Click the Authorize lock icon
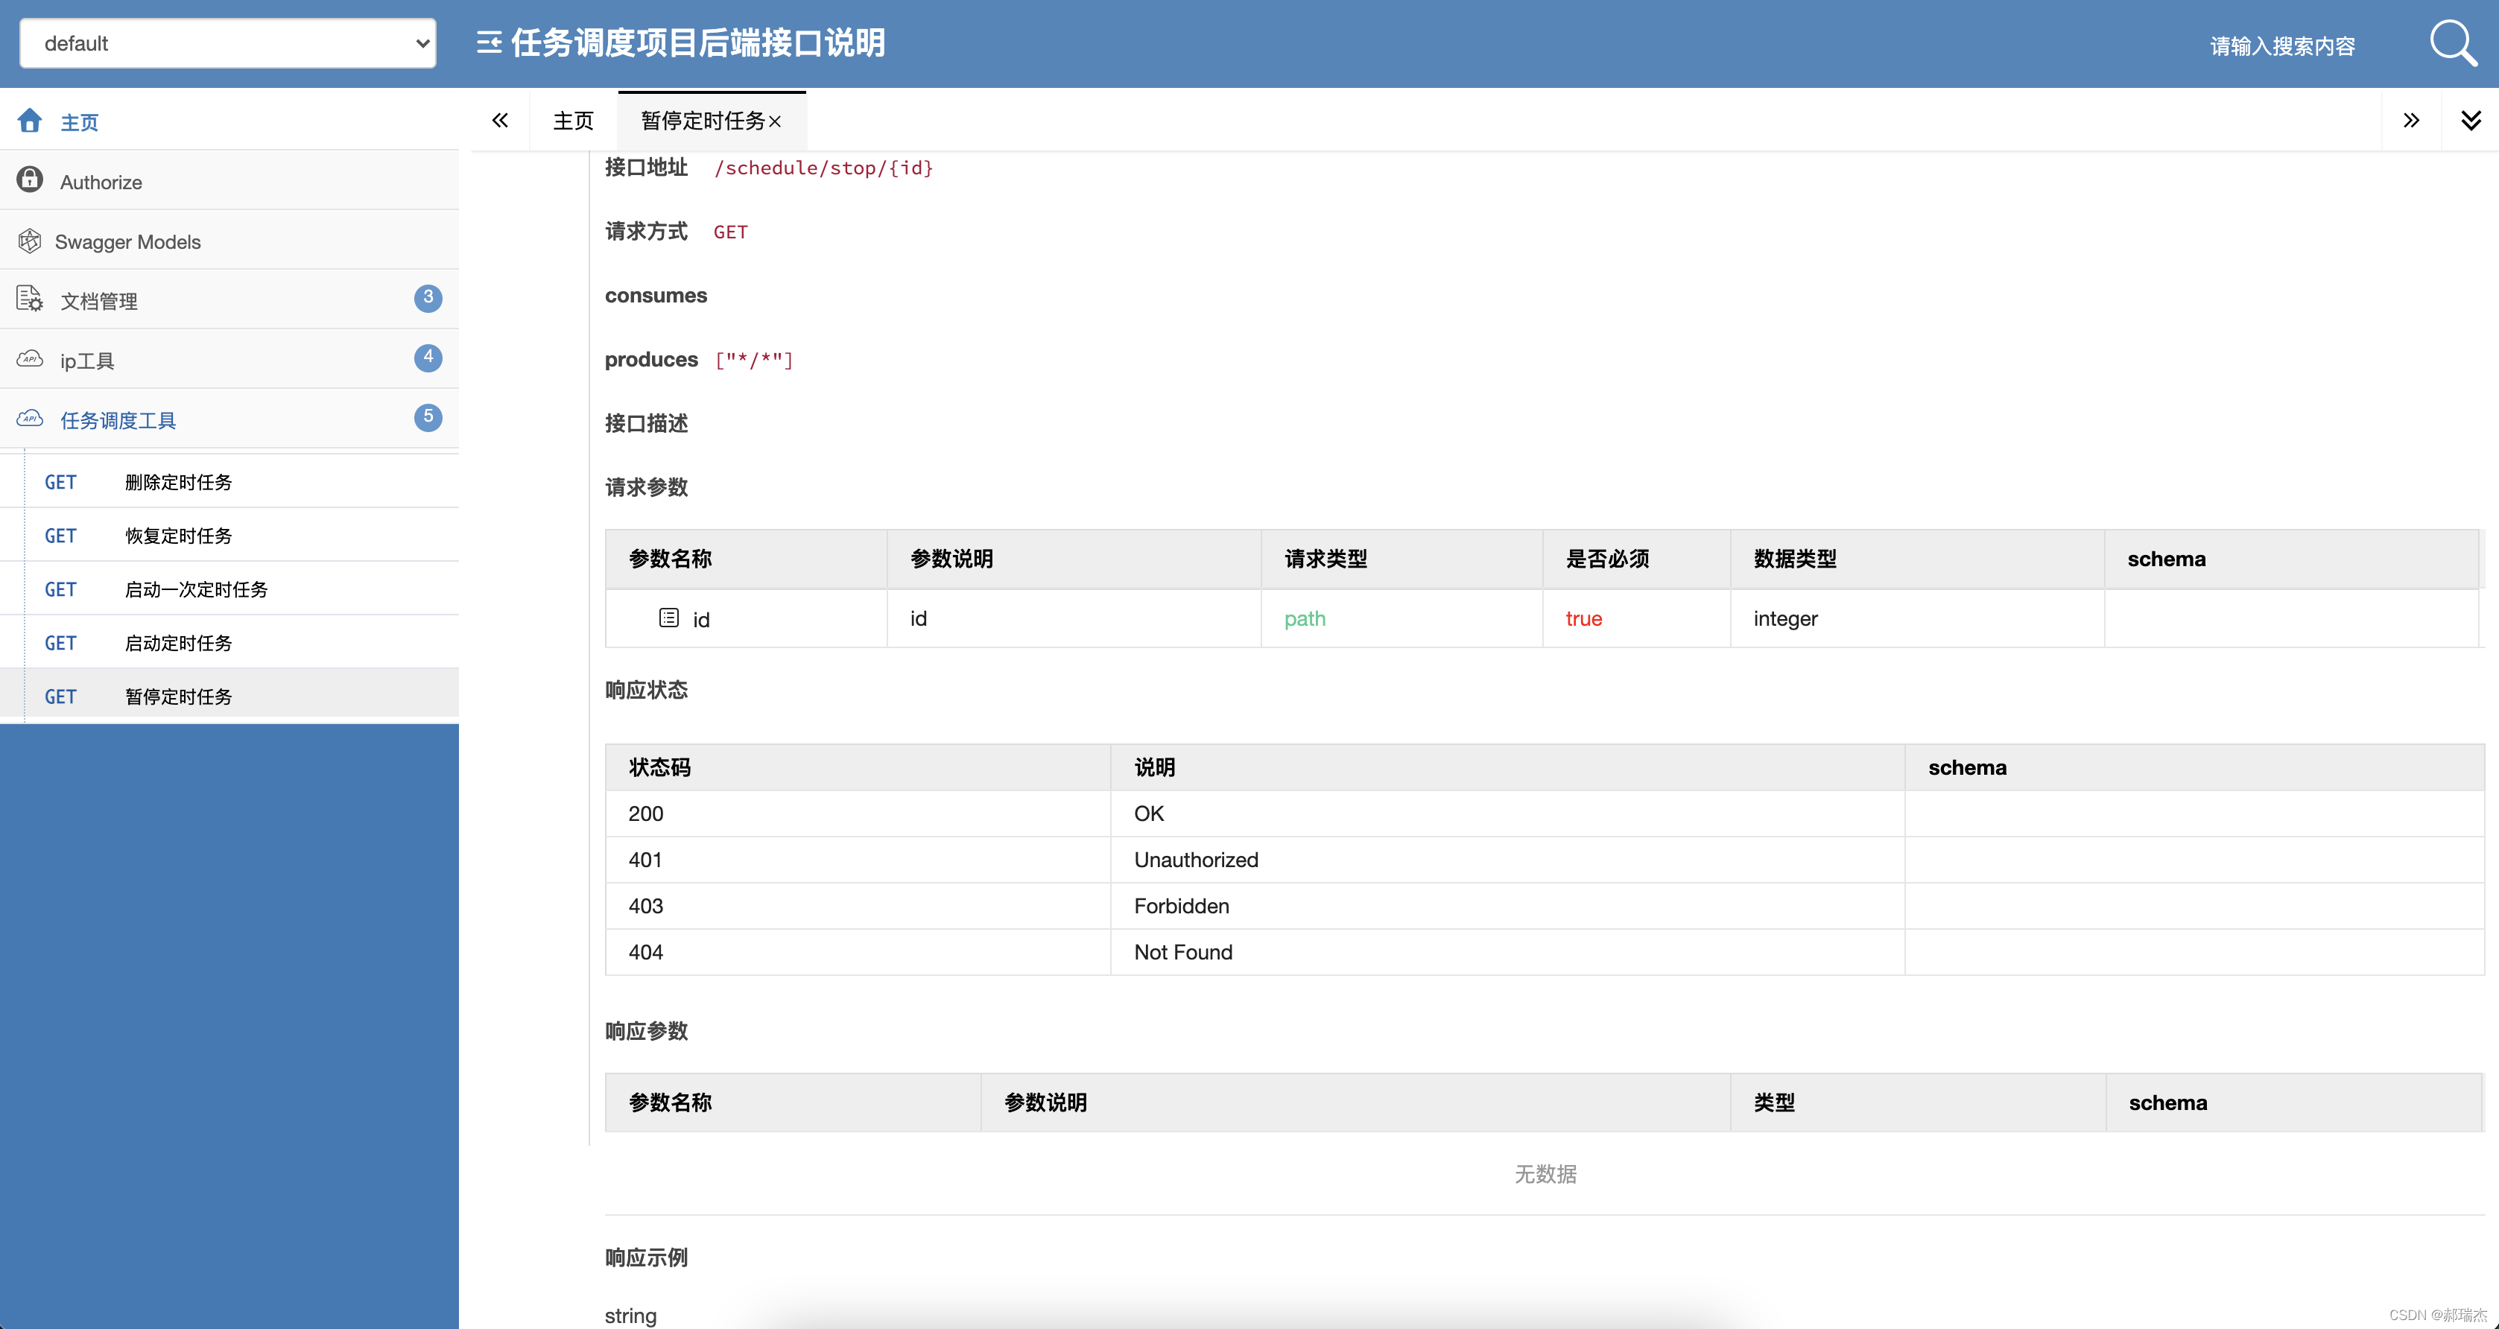The image size is (2499, 1329). pyautogui.click(x=30, y=180)
